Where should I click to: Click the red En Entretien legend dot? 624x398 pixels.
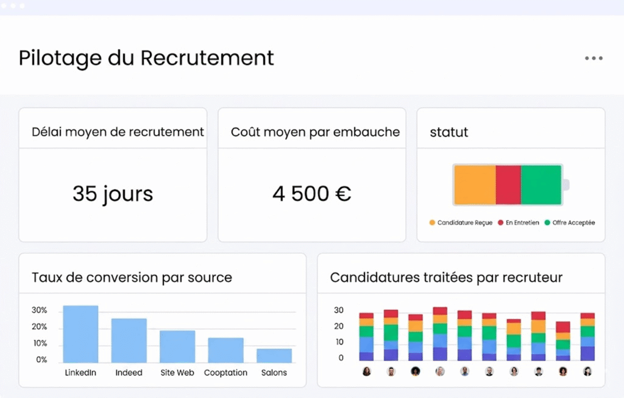pos(501,223)
